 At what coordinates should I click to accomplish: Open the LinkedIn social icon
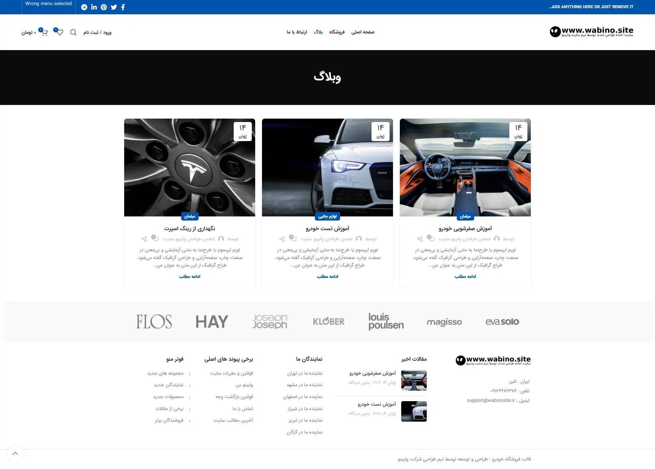click(x=94, y=7)
